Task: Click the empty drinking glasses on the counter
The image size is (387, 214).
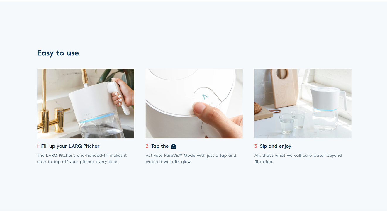Action: click(x=292, y=122)
